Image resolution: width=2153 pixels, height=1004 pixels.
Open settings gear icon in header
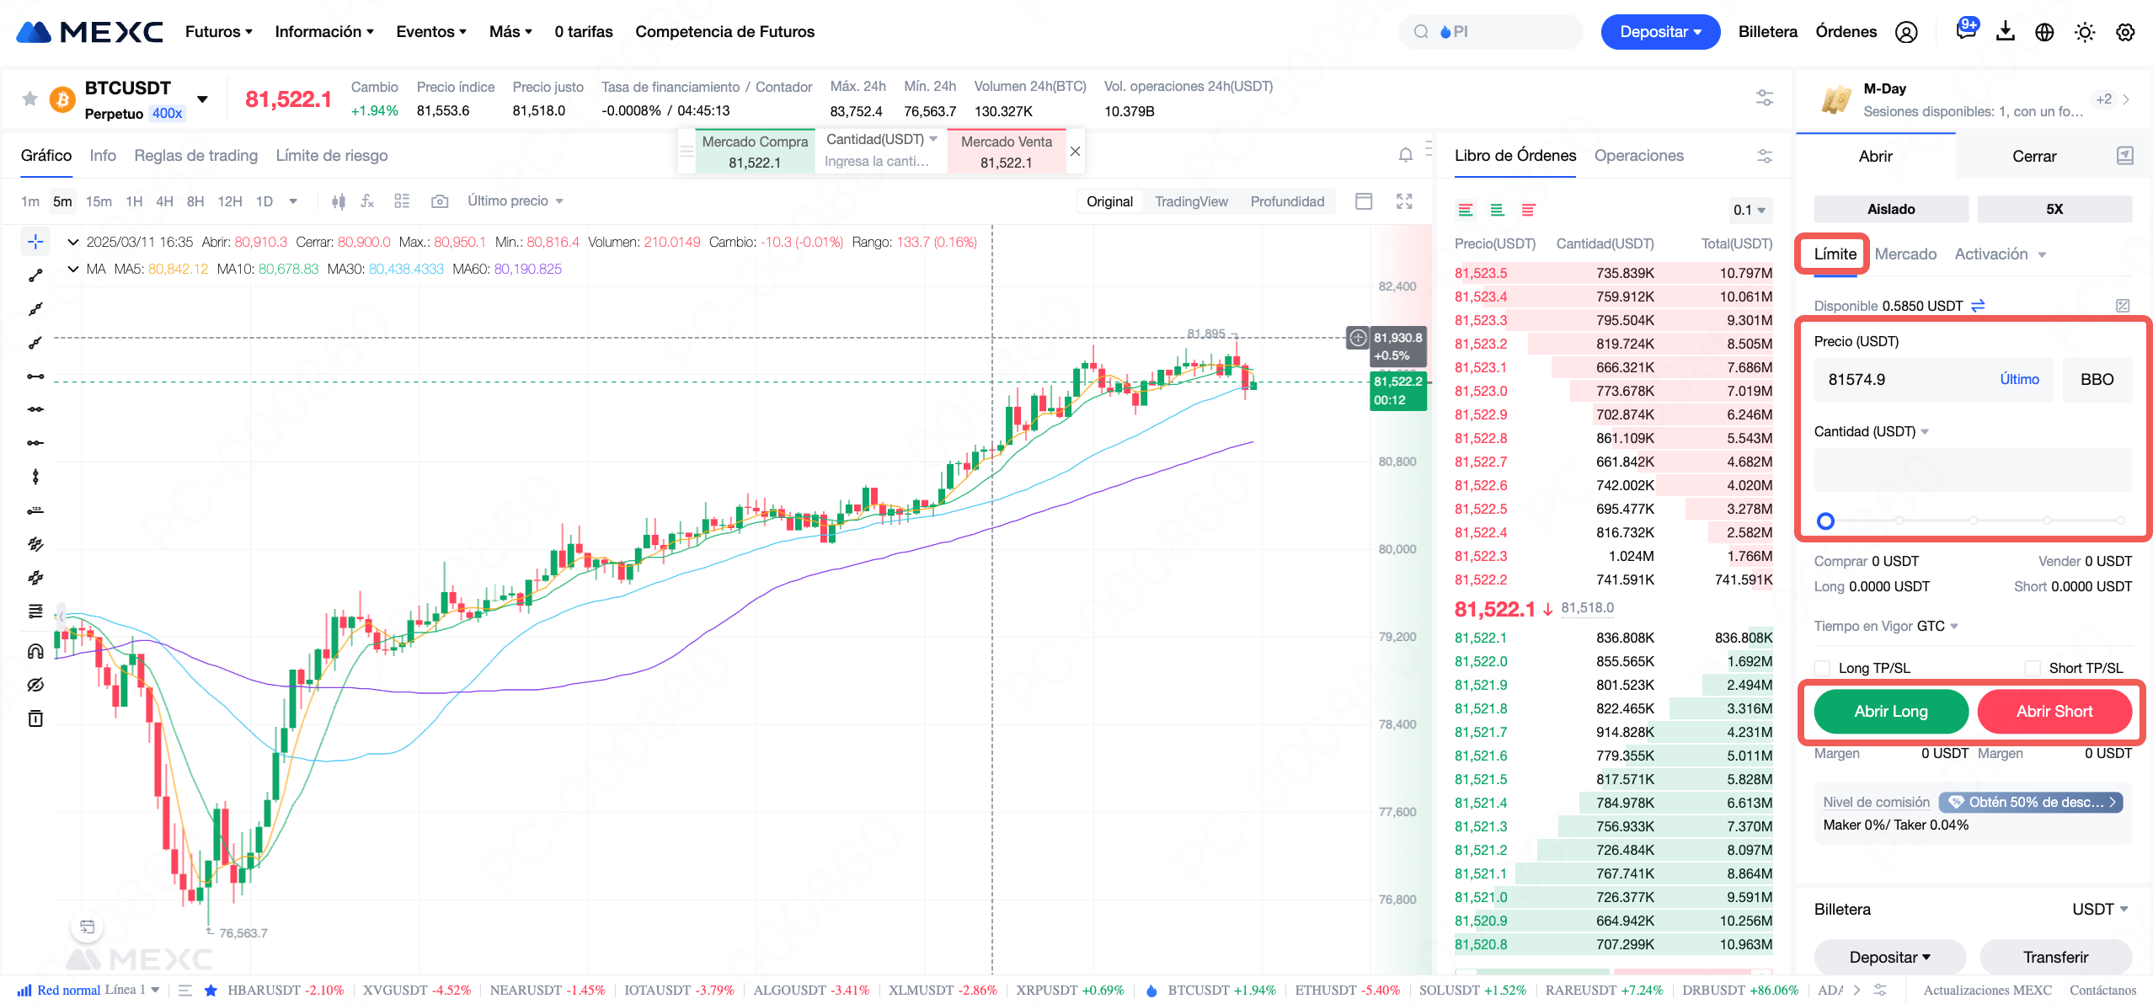point(2125,32)
